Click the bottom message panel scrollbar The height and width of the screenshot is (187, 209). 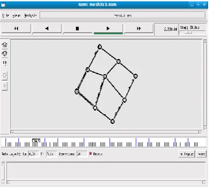[x=106, y=182]
